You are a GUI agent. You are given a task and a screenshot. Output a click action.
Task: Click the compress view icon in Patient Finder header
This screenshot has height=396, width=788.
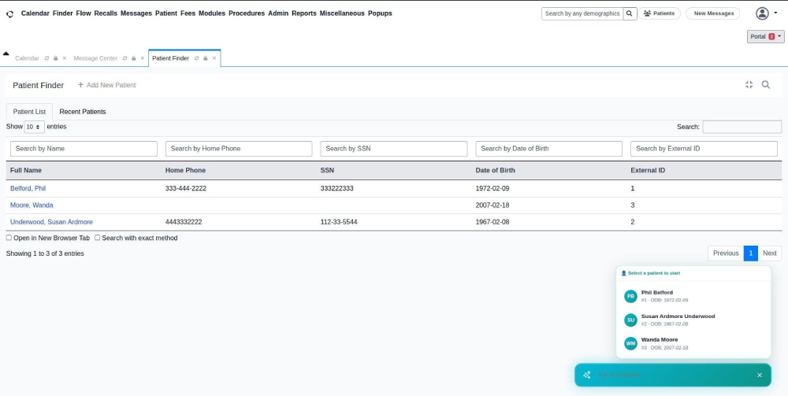749,85
